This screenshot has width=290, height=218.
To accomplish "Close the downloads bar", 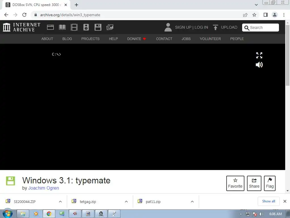I will [285, 201].
